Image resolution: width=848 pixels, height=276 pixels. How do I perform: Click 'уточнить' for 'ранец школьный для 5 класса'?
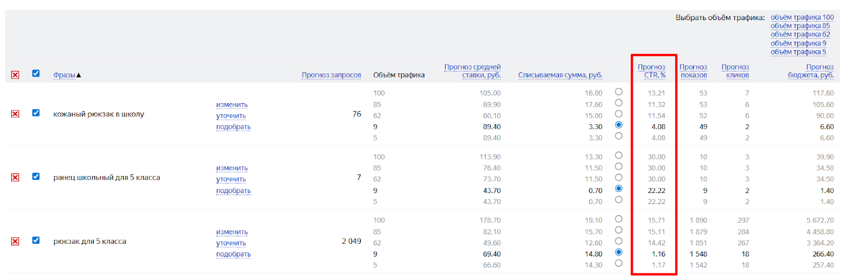(x=231, y=179)
